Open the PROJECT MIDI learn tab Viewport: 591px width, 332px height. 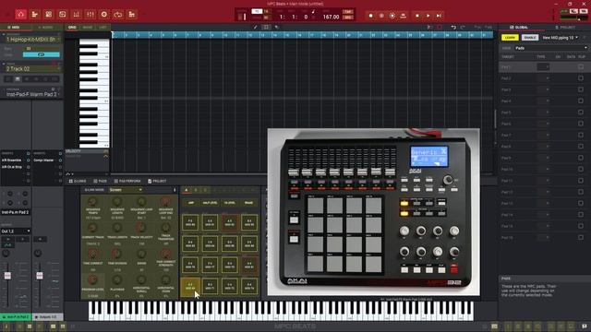click(565, 27)
